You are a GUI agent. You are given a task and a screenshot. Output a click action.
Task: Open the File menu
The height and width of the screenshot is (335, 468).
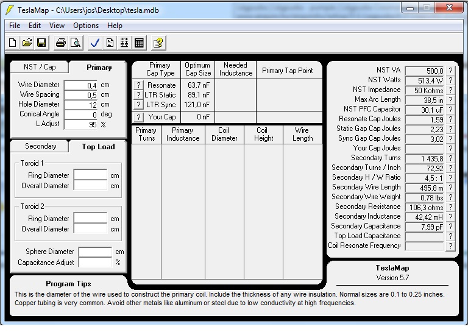(15, 26)
